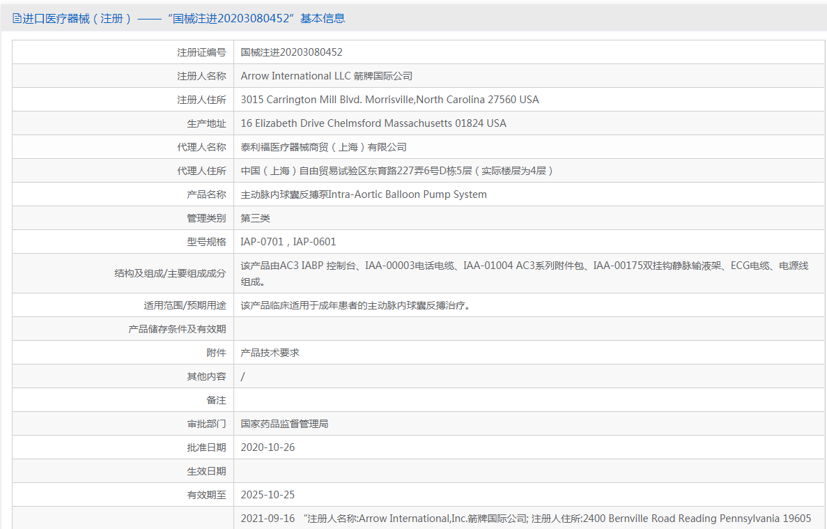
Task: Click the 型号规格 label
Action: 206,242
